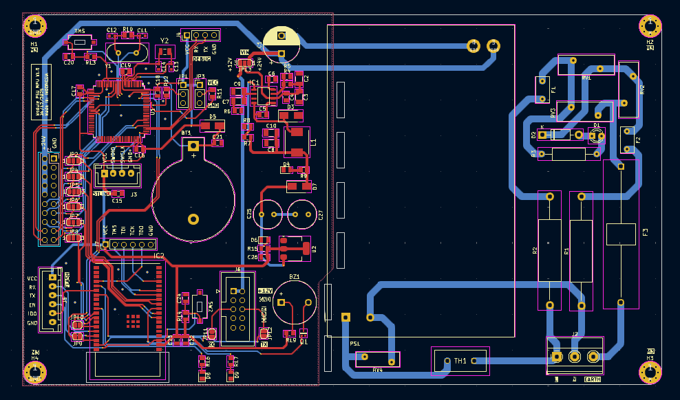Viewport: 680px width, 400px height.
Task: Select solder jumper JP9
Action: (x=77, y=336)
